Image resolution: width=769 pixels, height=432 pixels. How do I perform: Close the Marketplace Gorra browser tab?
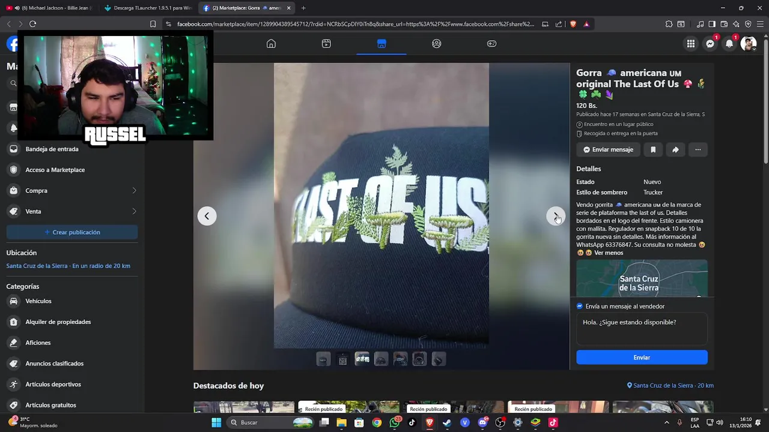pos(288,8)
